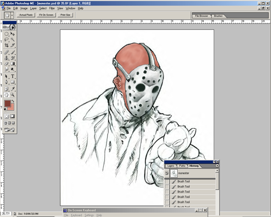Open the Window menu
Viewport: 271px width, 217px height.
pos(70,8)
